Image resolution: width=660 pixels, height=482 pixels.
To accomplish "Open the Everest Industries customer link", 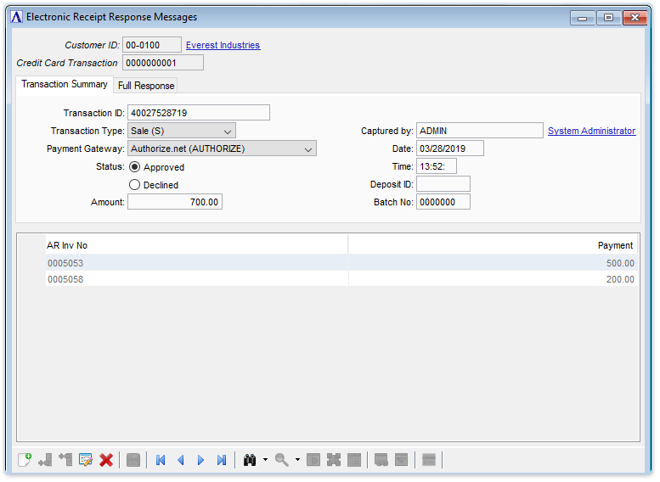I will [x=223, y=46].
